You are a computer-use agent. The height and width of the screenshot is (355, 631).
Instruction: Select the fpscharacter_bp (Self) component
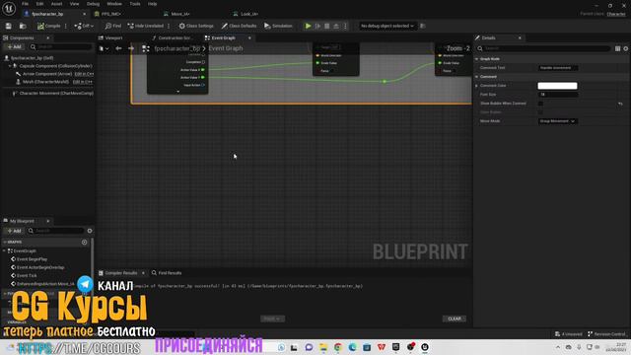(x=32, y=58)
